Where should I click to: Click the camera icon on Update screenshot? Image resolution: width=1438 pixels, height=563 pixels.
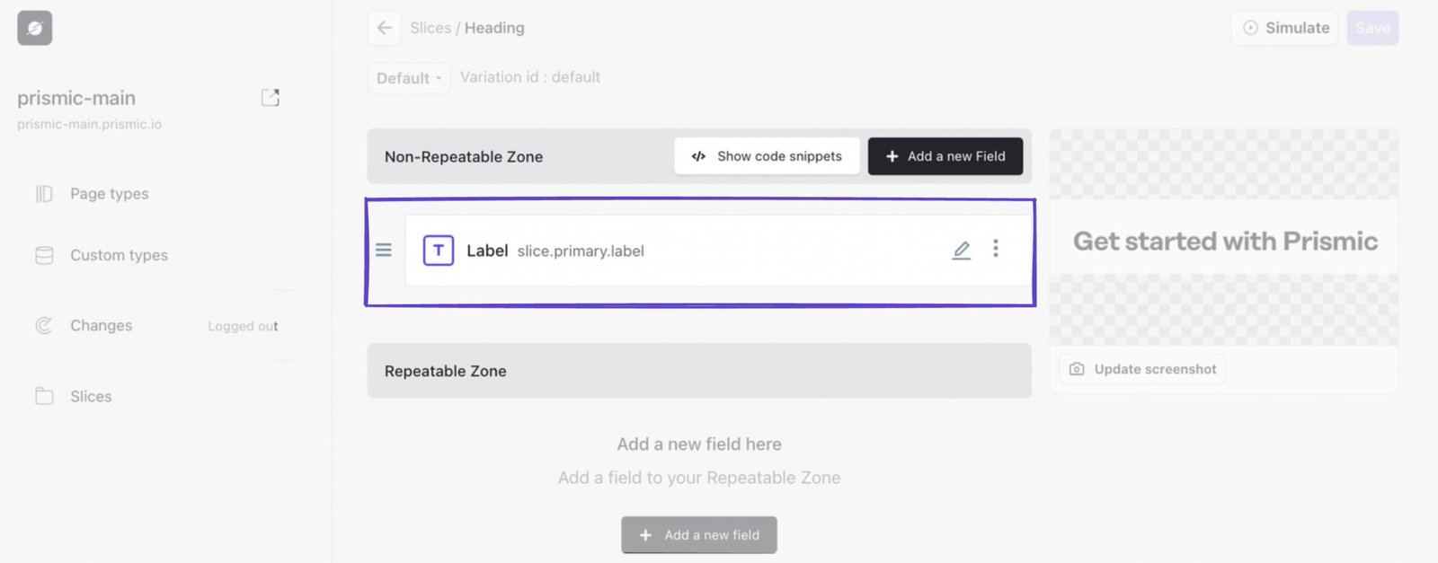click(x=1075, y=368)
